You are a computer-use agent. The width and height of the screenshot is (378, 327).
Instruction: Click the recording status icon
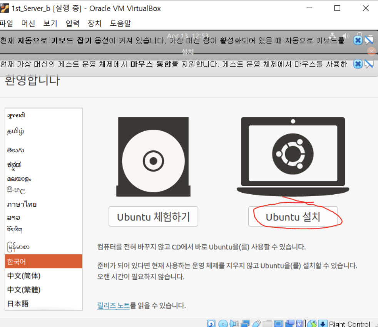tap(289, 324)
